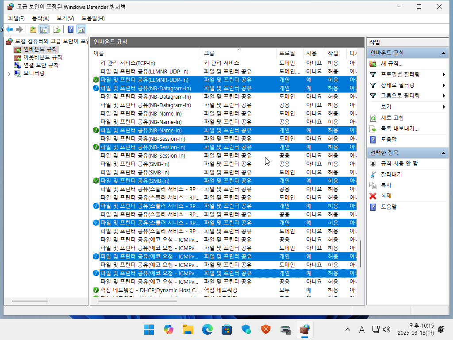Toggle the action pane toolbar icon
453x340 pixels.
coord(81,30)
